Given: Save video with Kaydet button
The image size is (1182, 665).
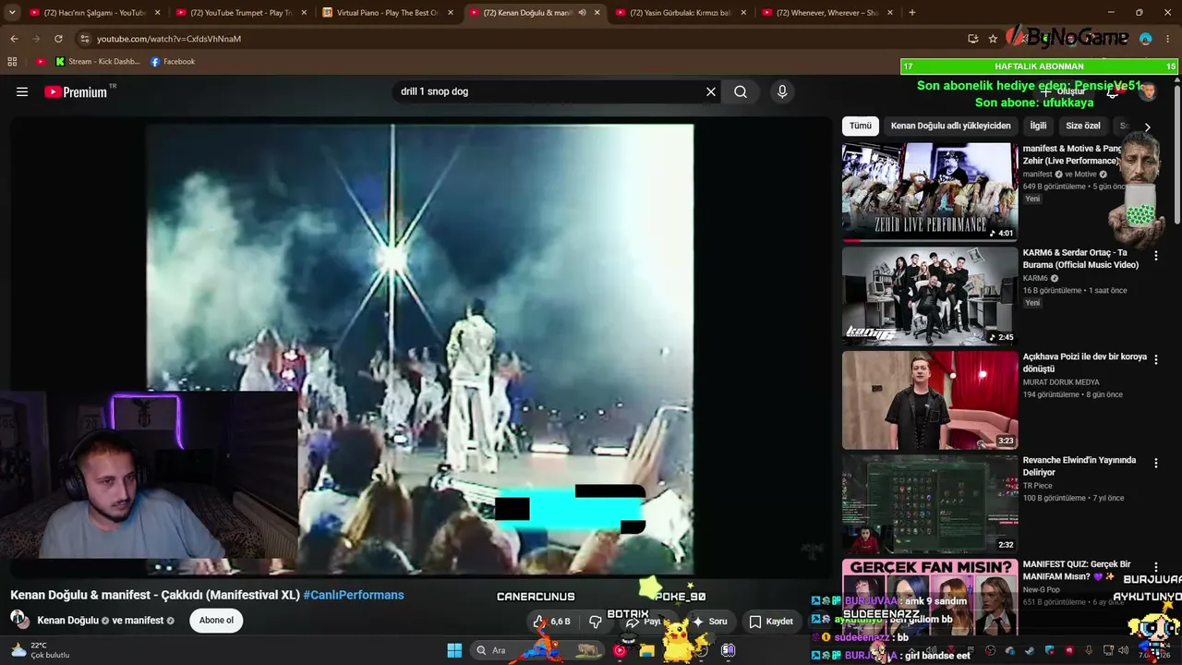Looking at the screenshot, I should coord(771,622).
